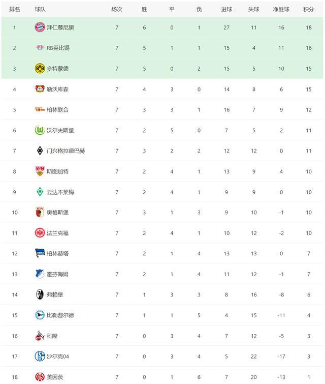This screenshot has width=325, height=384.
Task: Open the Wolfsburg green W logo
Action: tap(40, 130)
